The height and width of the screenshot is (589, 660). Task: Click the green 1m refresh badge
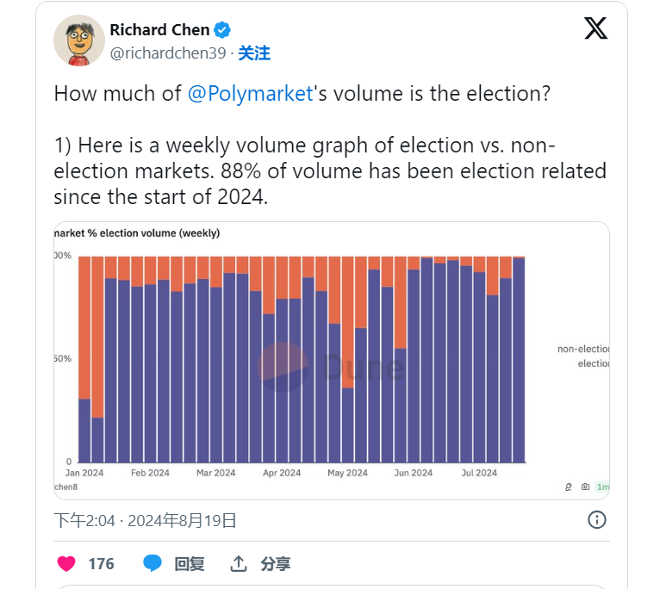click(602, 487)
